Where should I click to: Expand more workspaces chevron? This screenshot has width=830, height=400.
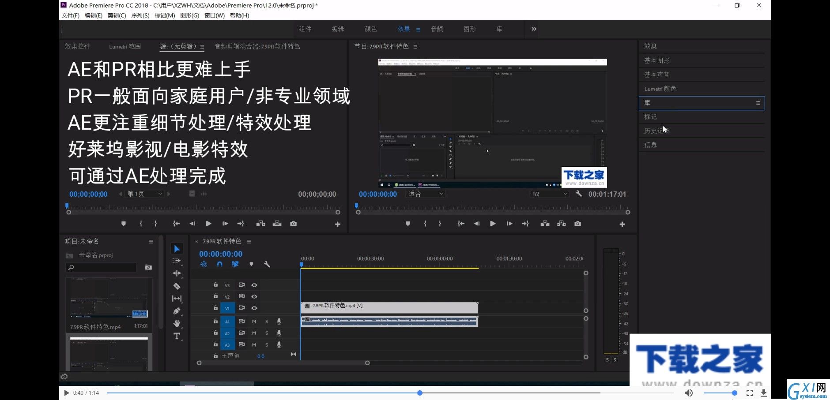pyautogui.click(x=534, y=29)
